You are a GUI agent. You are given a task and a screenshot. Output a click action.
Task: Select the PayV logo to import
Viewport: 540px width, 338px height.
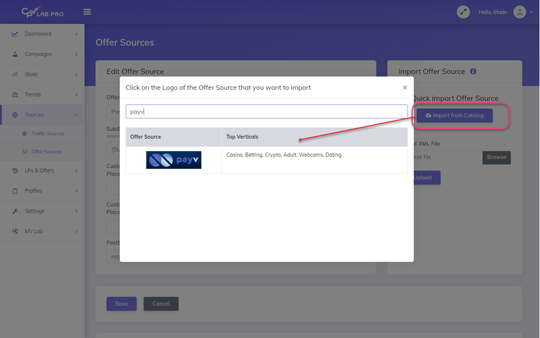(173, 160)
